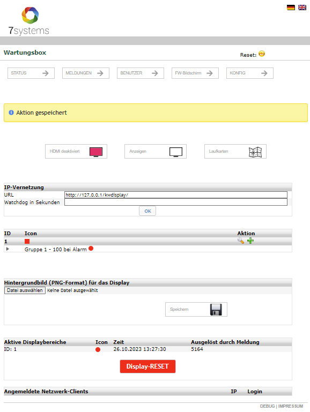Click red icon in Aktive Displaybereiche row
Screen dimensions: 310x412
(x=98, y=349)
